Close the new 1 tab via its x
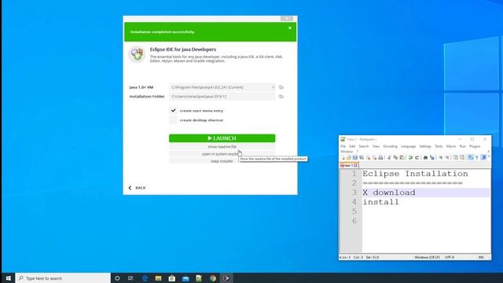Screen dimensions: 503x283 point(355,166)
